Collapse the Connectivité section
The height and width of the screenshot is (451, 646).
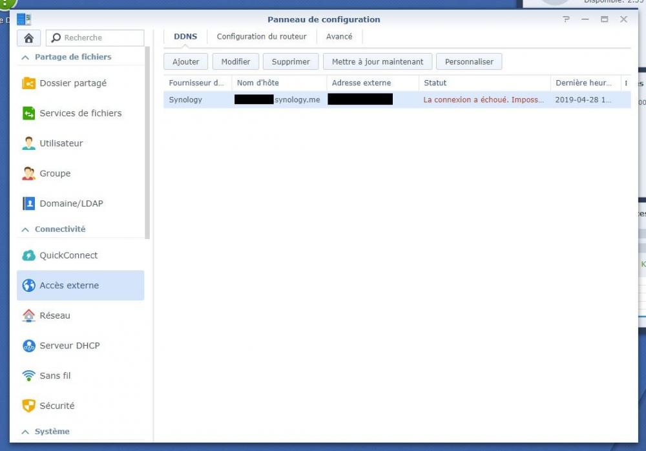[x=26, y=229]
